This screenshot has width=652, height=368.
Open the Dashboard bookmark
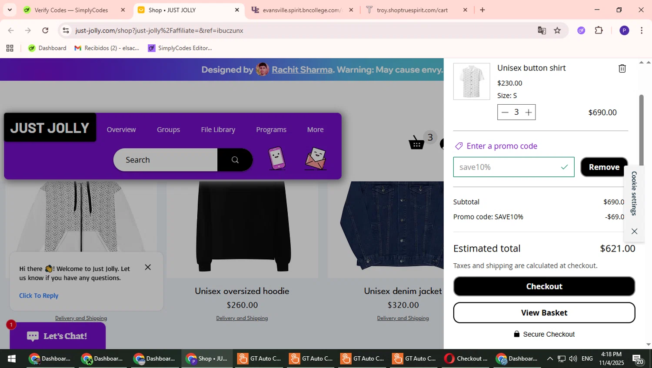pyautogui.click(x=47, y=48)
